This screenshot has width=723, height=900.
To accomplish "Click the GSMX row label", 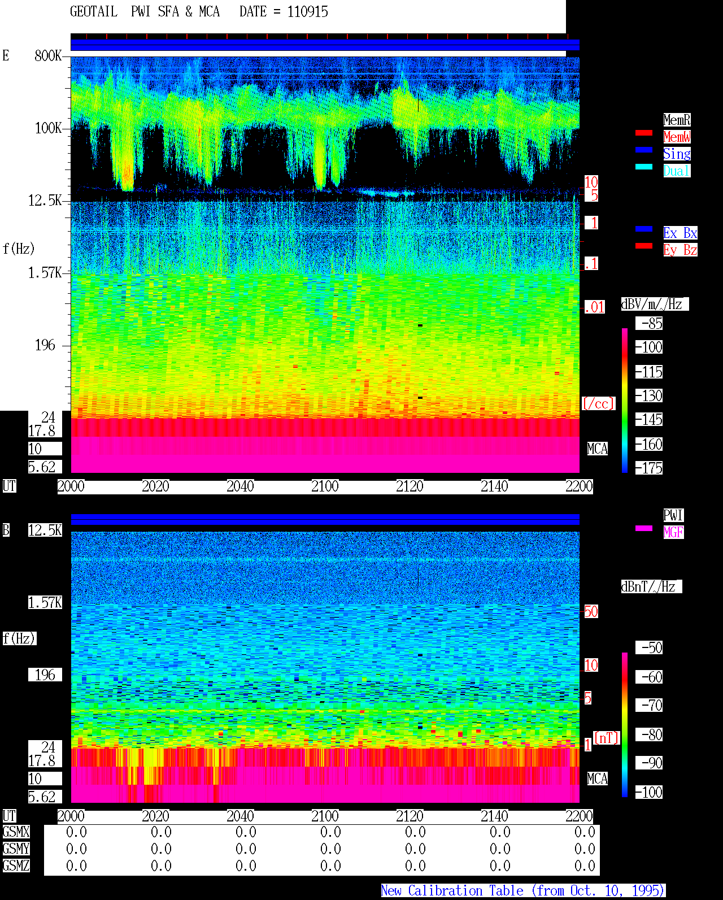I will tap(16, 832).
